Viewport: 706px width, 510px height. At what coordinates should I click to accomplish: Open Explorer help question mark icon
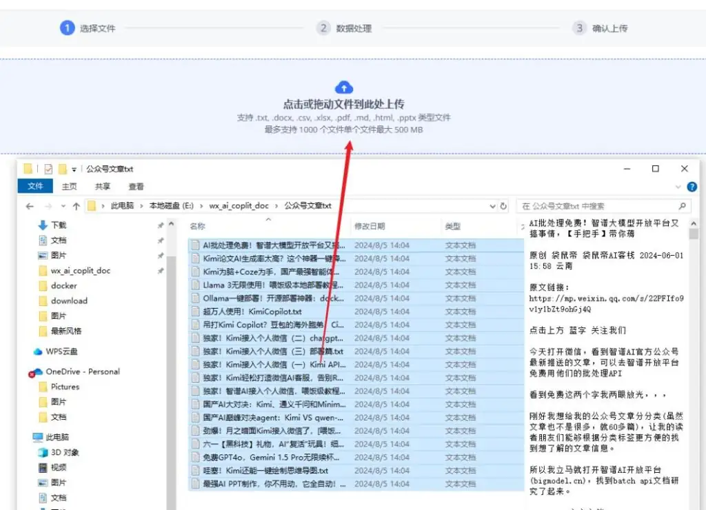pos(692,186)
